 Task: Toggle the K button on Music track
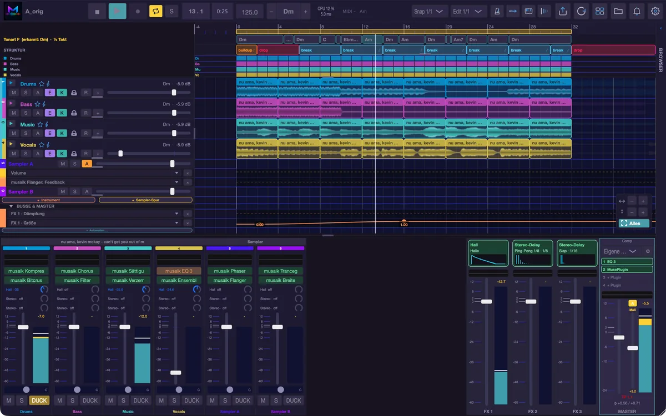(x=62, y=133)
